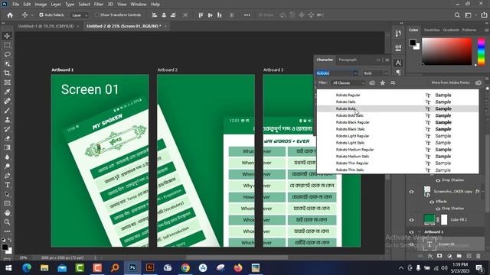Screen dimensions: 490x275
Task: Click the align left edges icon
Action: tap(155, 15)
